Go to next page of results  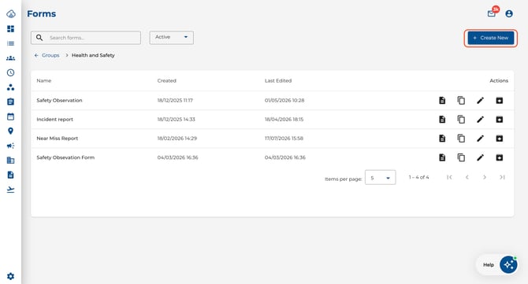pos(485,177)
